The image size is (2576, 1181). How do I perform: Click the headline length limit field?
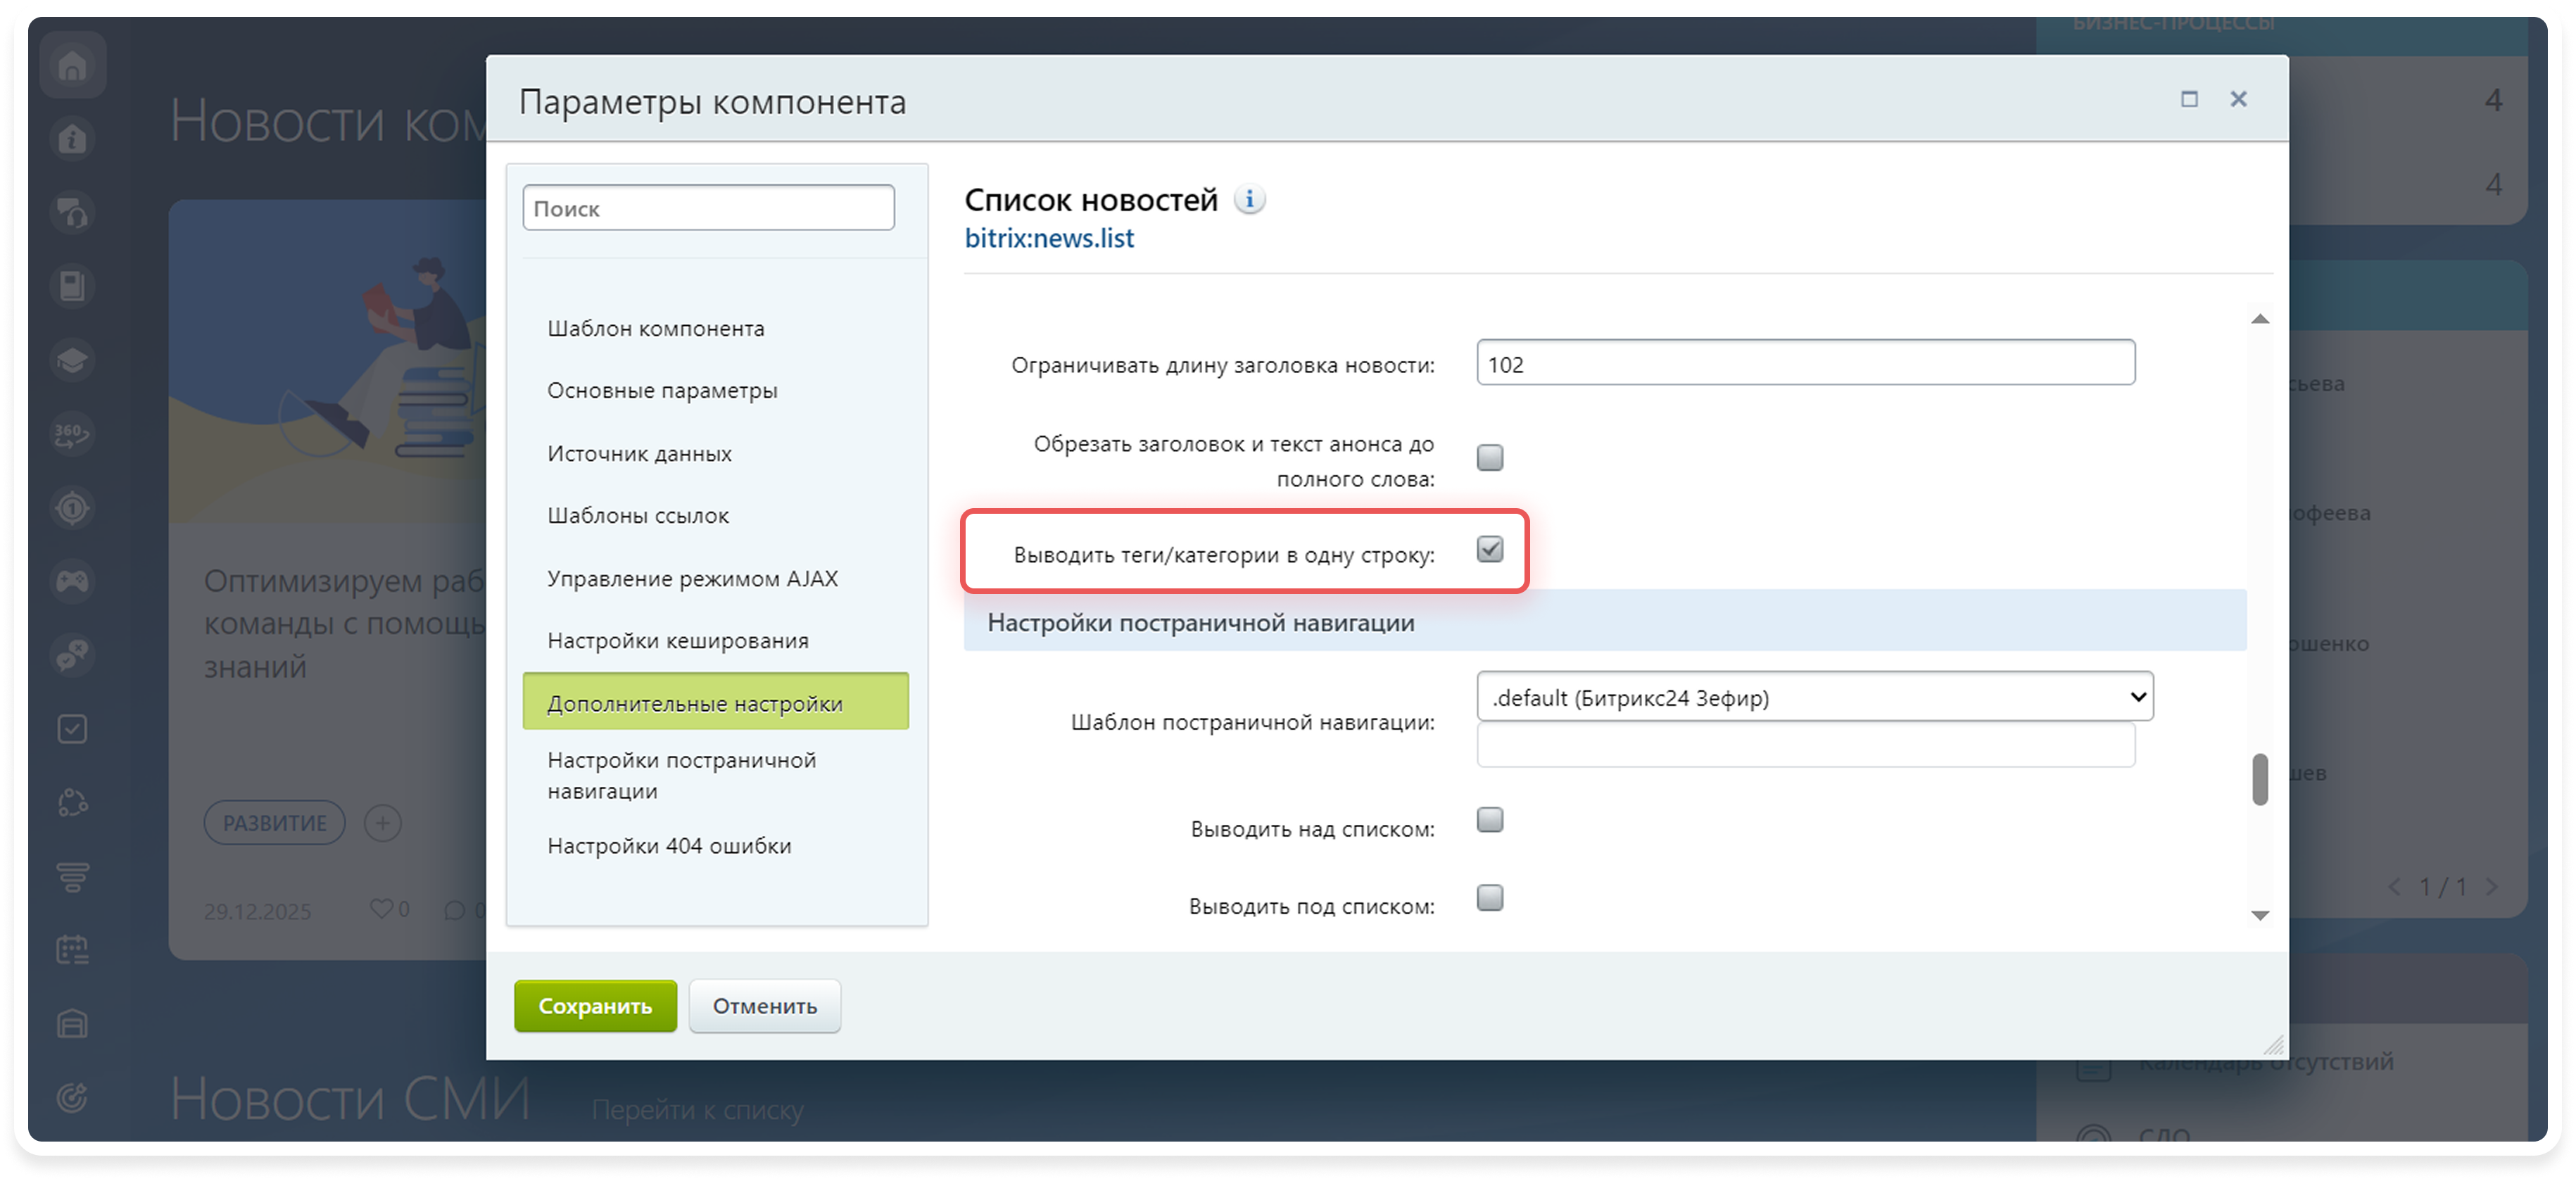pyautogui.click(x=1805, y=364)
